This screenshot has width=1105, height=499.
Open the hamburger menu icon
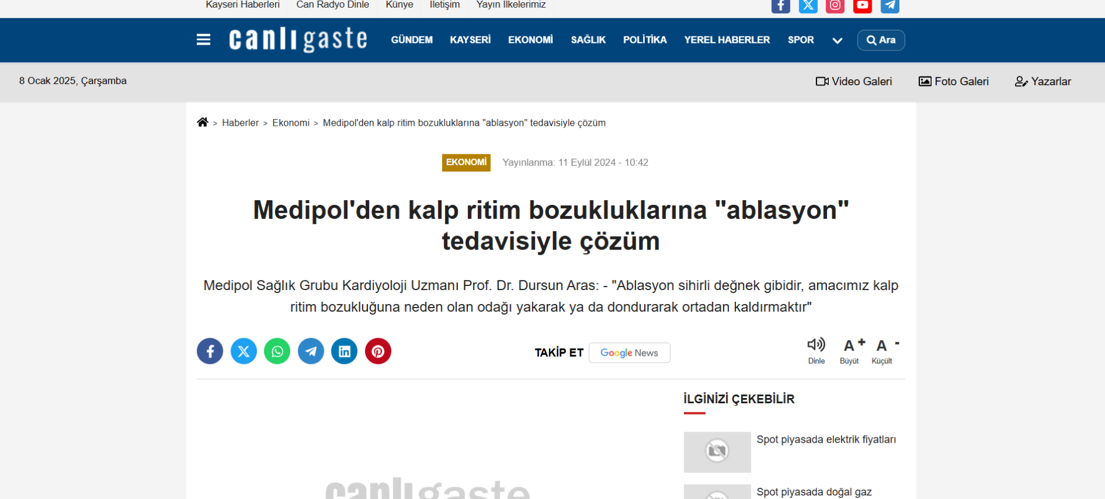(203, 40)
